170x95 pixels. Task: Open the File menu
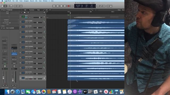coord(13,1)
